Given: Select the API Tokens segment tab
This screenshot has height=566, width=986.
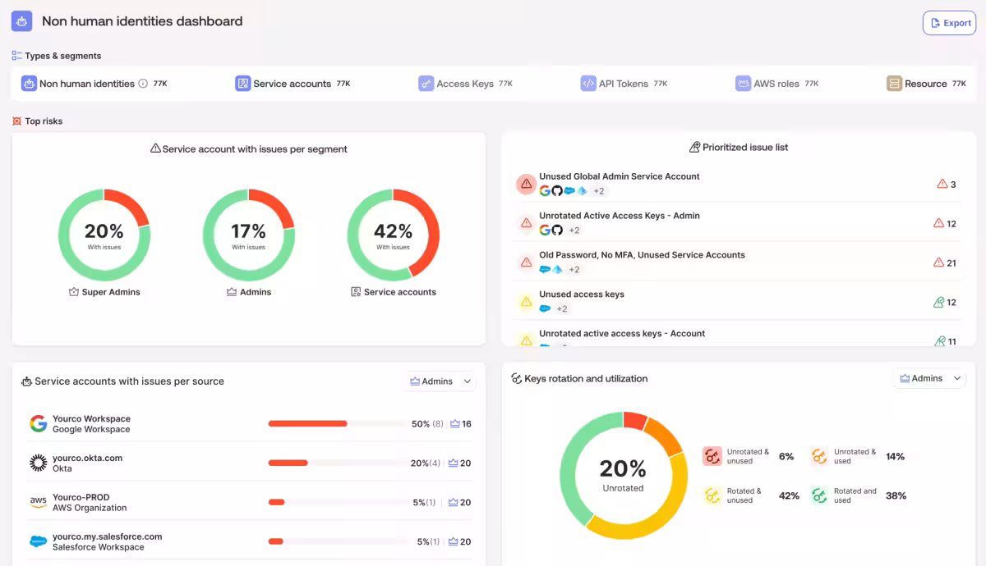Looking at the screenshot, I should (624, 84).
